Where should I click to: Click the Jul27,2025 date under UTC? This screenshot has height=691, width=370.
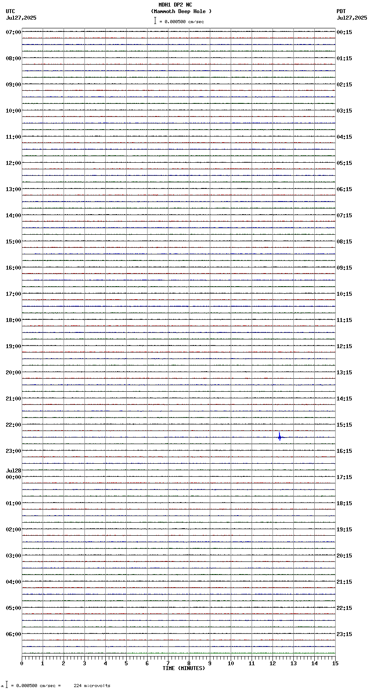[21, 18]
